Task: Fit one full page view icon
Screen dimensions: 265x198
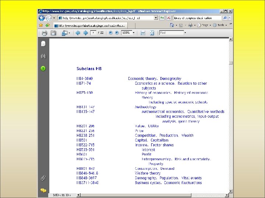Action: tap(152, 33)
